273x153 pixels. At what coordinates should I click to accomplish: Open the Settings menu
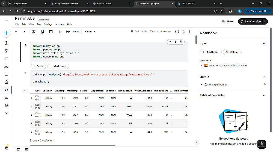tap(48, 24)
